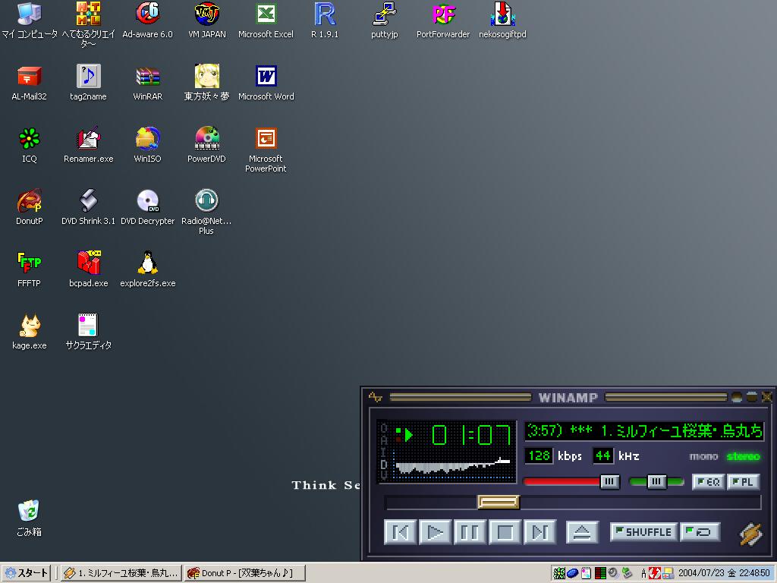Select the へてむるクリエイター desktop icon
The image size is (777, 583).
pyautogui.click(x=88, y=25)
